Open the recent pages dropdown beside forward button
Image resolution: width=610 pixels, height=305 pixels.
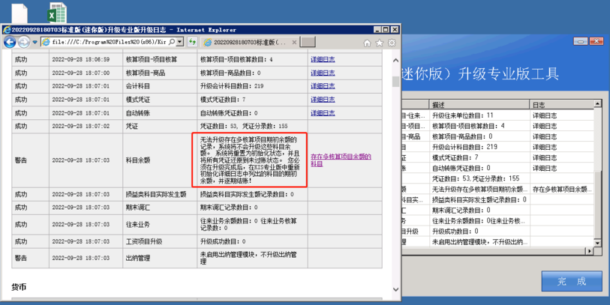point(35,43)
